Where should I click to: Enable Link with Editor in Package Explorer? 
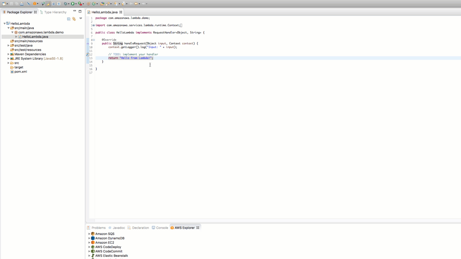[x=74, y=19]
